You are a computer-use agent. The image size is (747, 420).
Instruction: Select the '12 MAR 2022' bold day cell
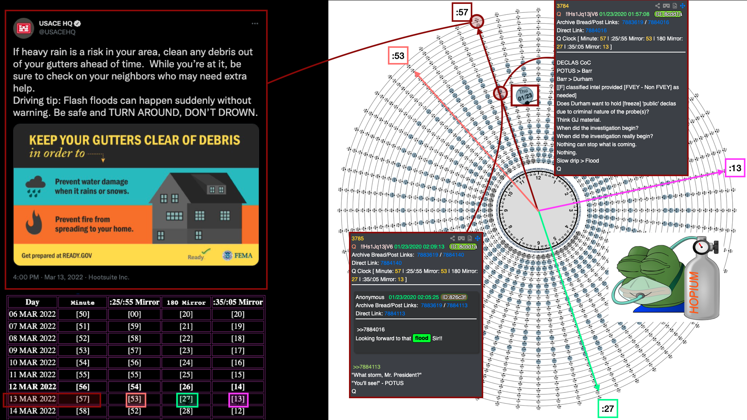pos(32,387)
